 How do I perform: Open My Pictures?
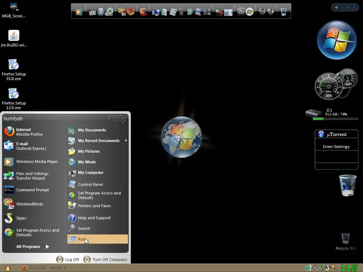(x=97, y=151)
